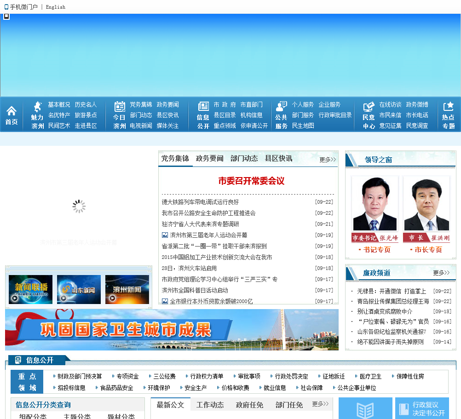Switch to 部门任免 tab
This screenshot has height=419, width=461.
pyautogui.click(x=289, y=405)
